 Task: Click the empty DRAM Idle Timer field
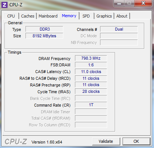[x=91, y=112]
